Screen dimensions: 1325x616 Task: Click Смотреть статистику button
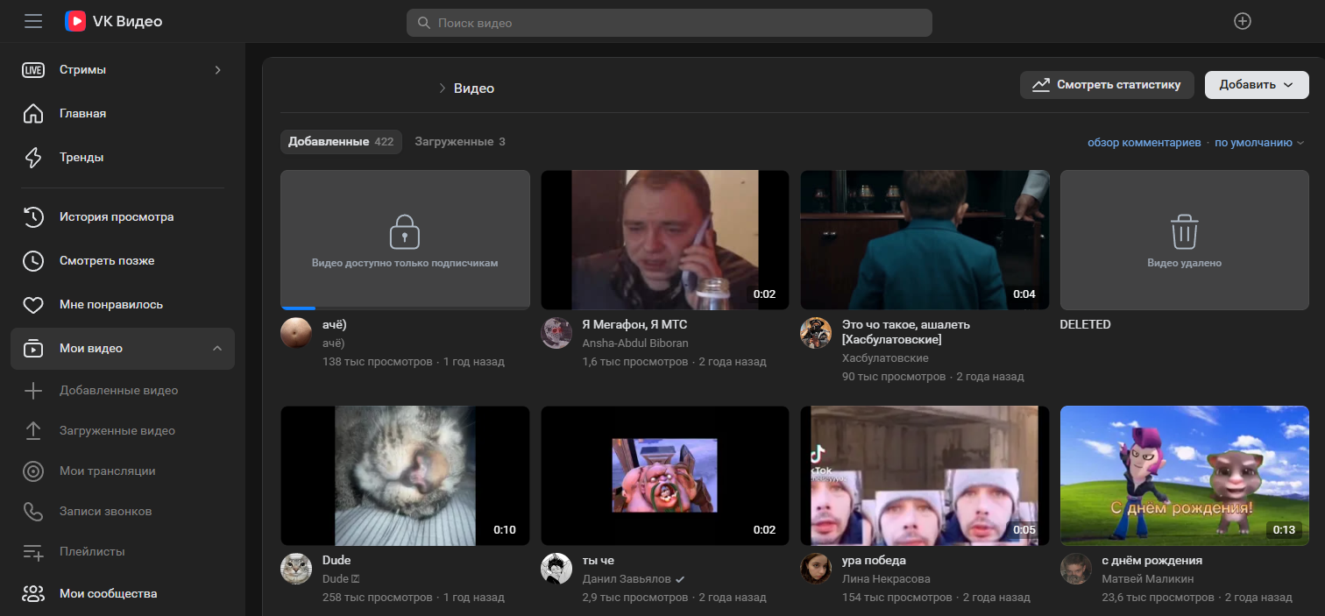click(1107, 85)
